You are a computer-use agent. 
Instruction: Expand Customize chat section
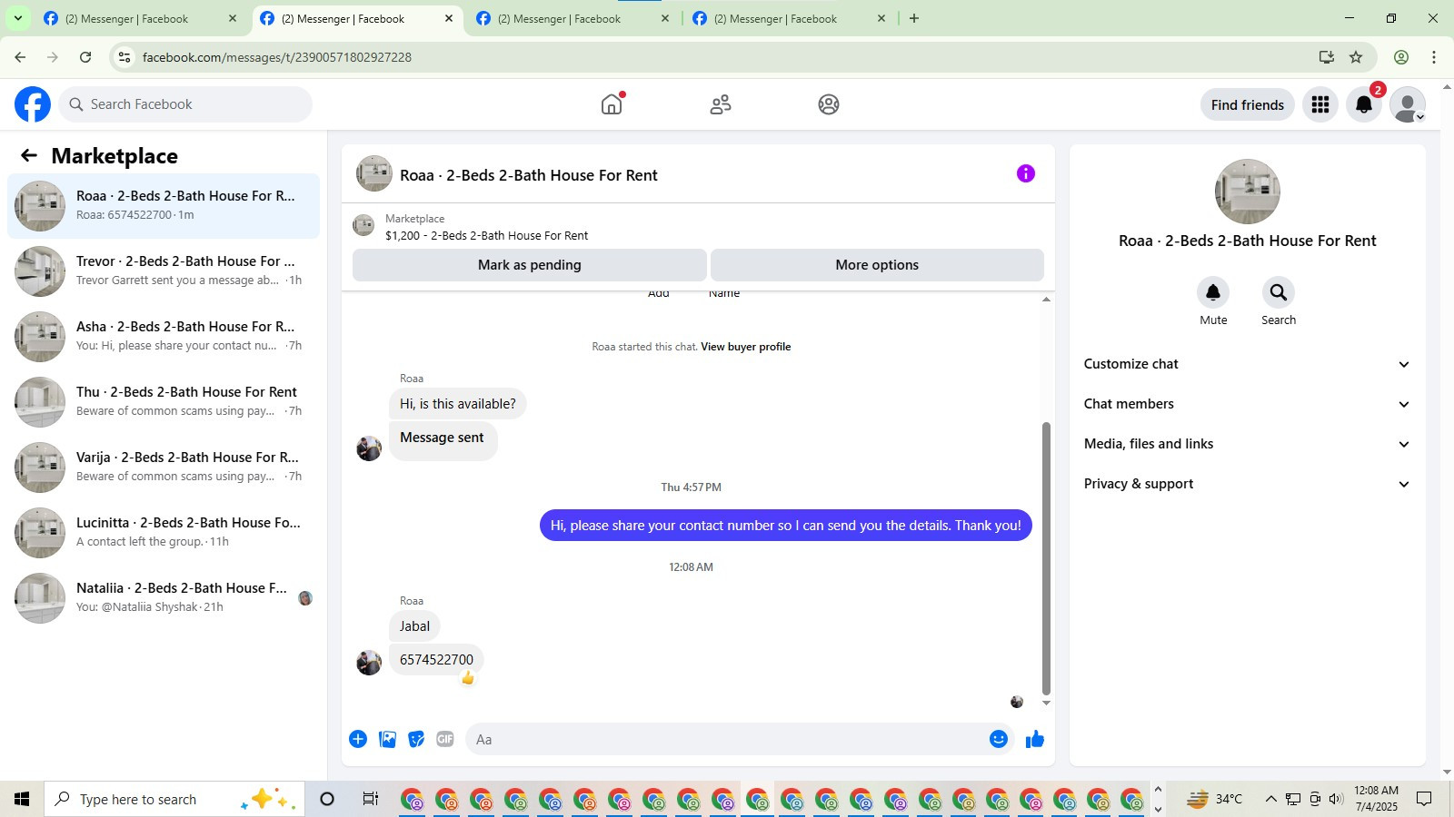pyautogui.click(x=1247, y=364)
